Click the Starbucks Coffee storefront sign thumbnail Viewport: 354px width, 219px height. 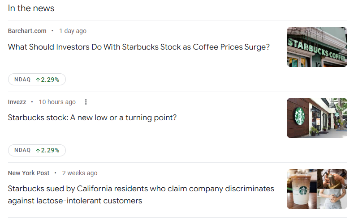coord(317,47)
